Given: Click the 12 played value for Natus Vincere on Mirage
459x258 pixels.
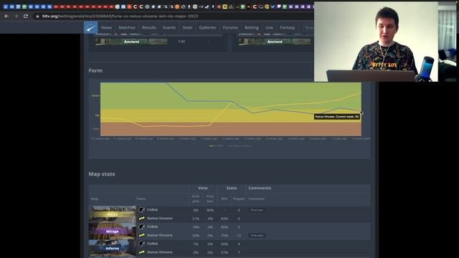Looking at the screenshot, I should pyautogui.click(x=239, y=236).
